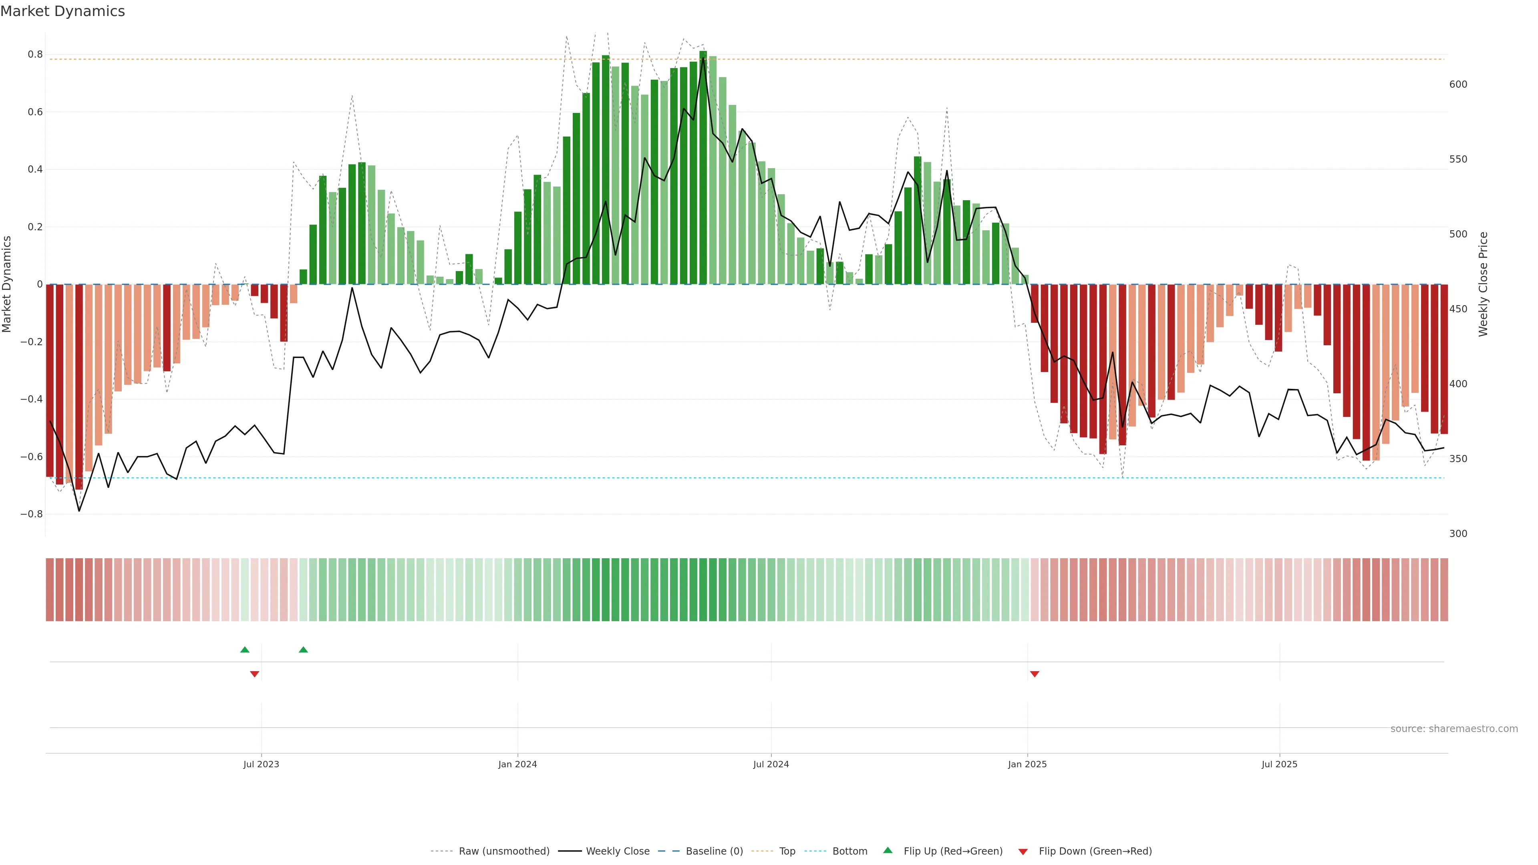
Task: Toggle the Top legend entry
Action: [787, 851]
